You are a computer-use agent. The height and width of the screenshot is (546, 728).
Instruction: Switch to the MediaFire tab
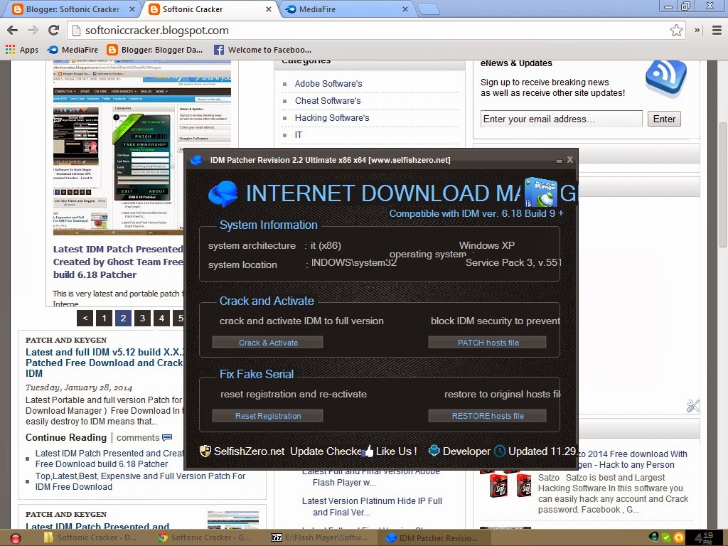[x=346, y=9]
